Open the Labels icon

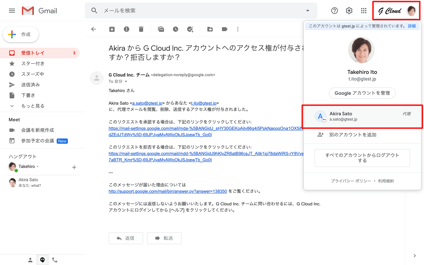tap(225, 29)
